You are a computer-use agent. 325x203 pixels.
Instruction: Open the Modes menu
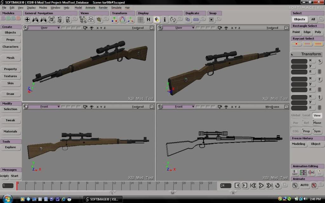[43, 8]
